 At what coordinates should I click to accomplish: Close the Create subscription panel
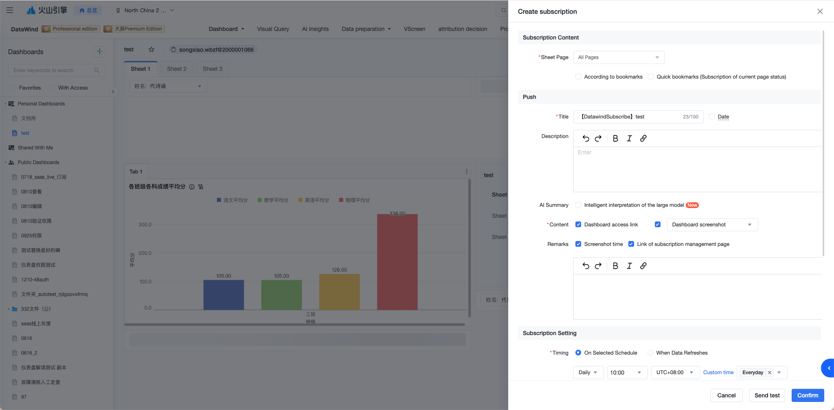pos(820,11)
